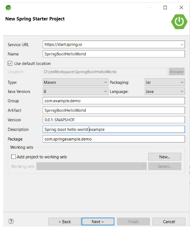Click the Name field SpringBootHelloWorld

pos(114,54)
